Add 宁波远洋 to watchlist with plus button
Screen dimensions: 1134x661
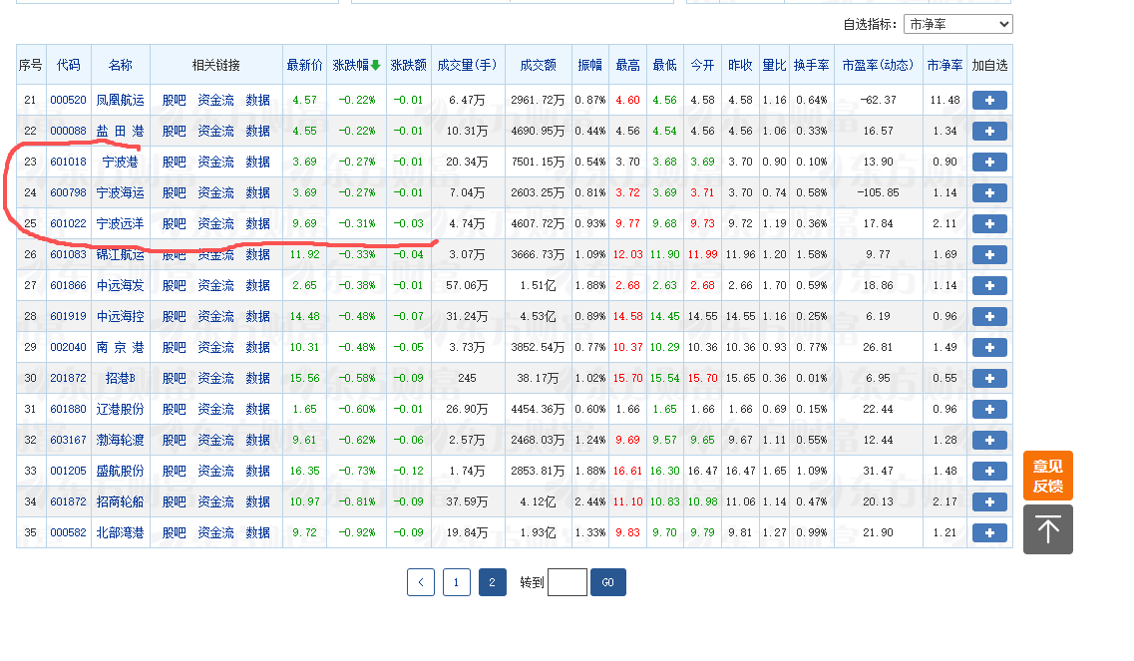tap(989, 224)
